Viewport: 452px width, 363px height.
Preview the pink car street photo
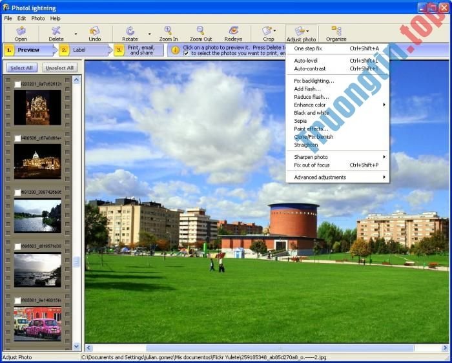(37, 324)
